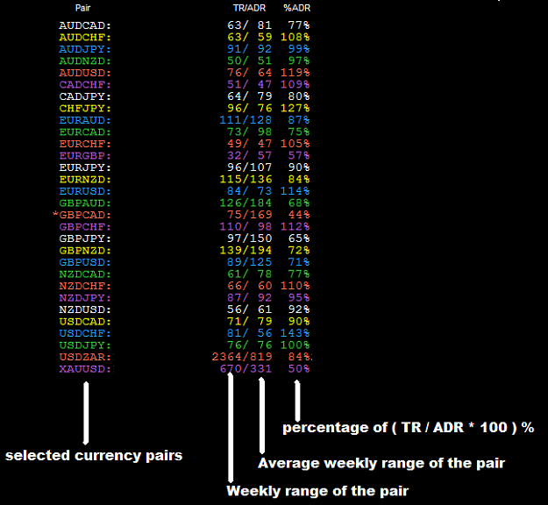Select the EURGBP pair label
The image size is (548, 505).
(85, 156)
